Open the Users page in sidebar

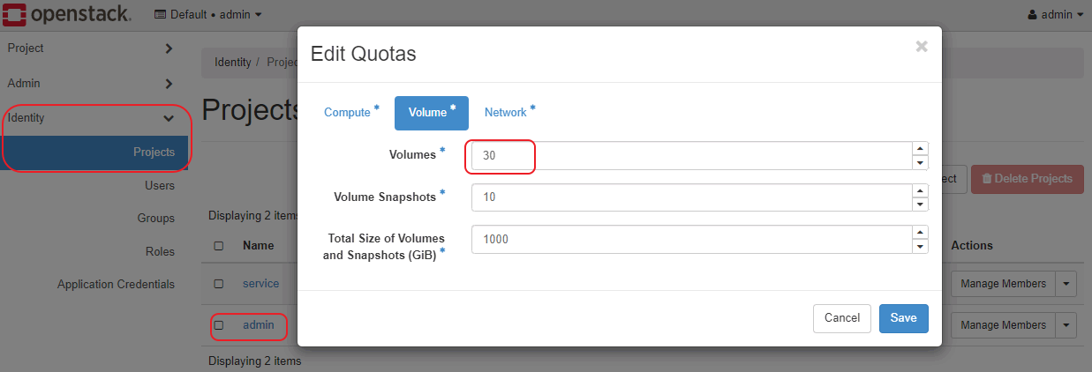pos(160,186)
